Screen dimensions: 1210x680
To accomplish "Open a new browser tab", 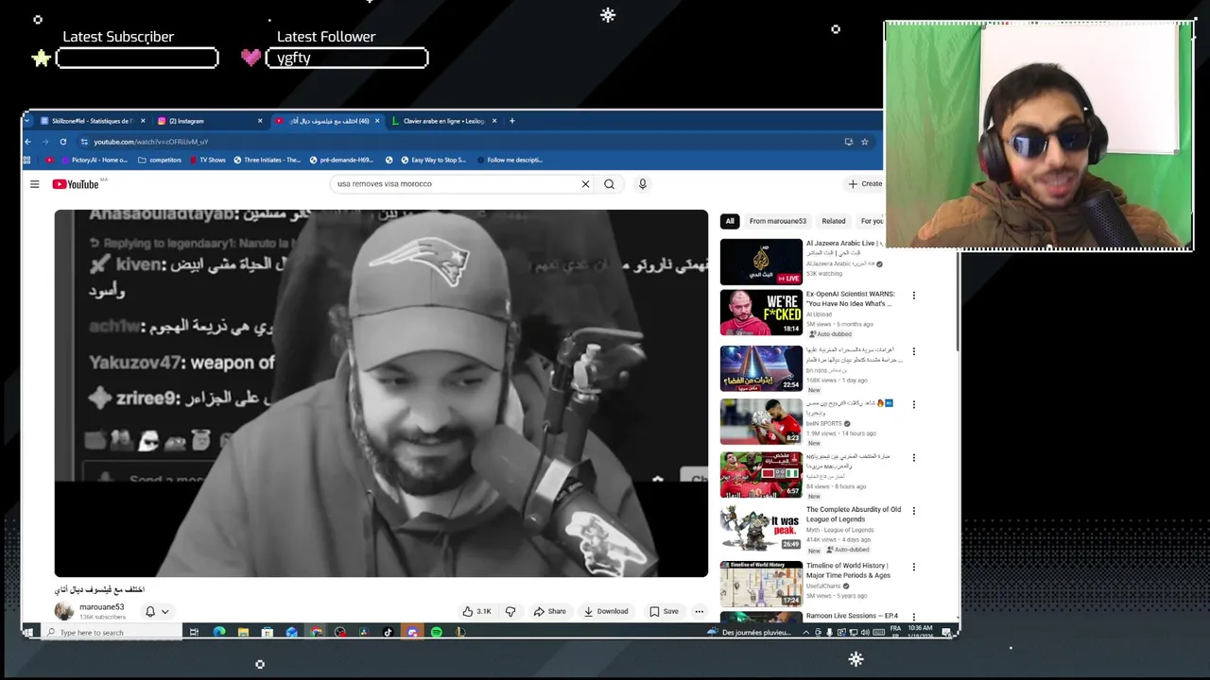I will pos(512,121).
